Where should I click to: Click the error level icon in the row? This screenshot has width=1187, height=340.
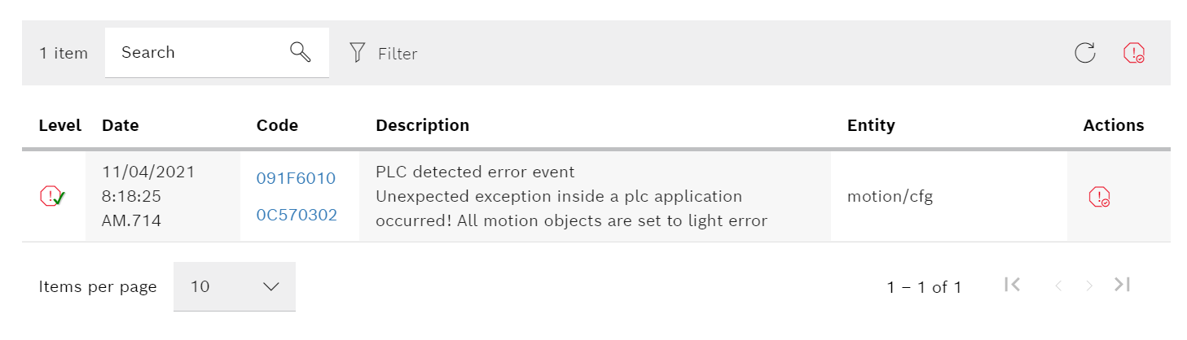[x=52, y=196]
